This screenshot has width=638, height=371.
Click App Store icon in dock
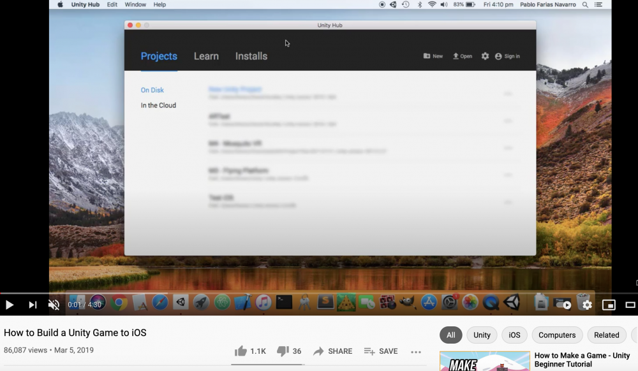tap(429, 303)
